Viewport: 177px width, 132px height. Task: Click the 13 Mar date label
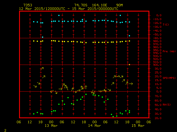click(x=51, y=126)
